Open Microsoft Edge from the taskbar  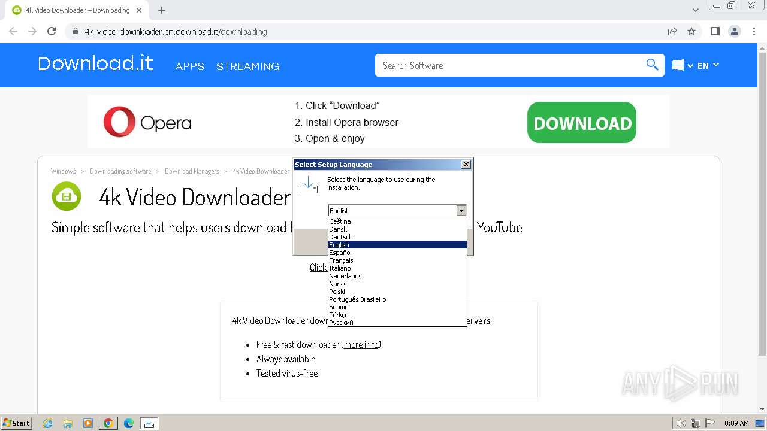[129, 423]
